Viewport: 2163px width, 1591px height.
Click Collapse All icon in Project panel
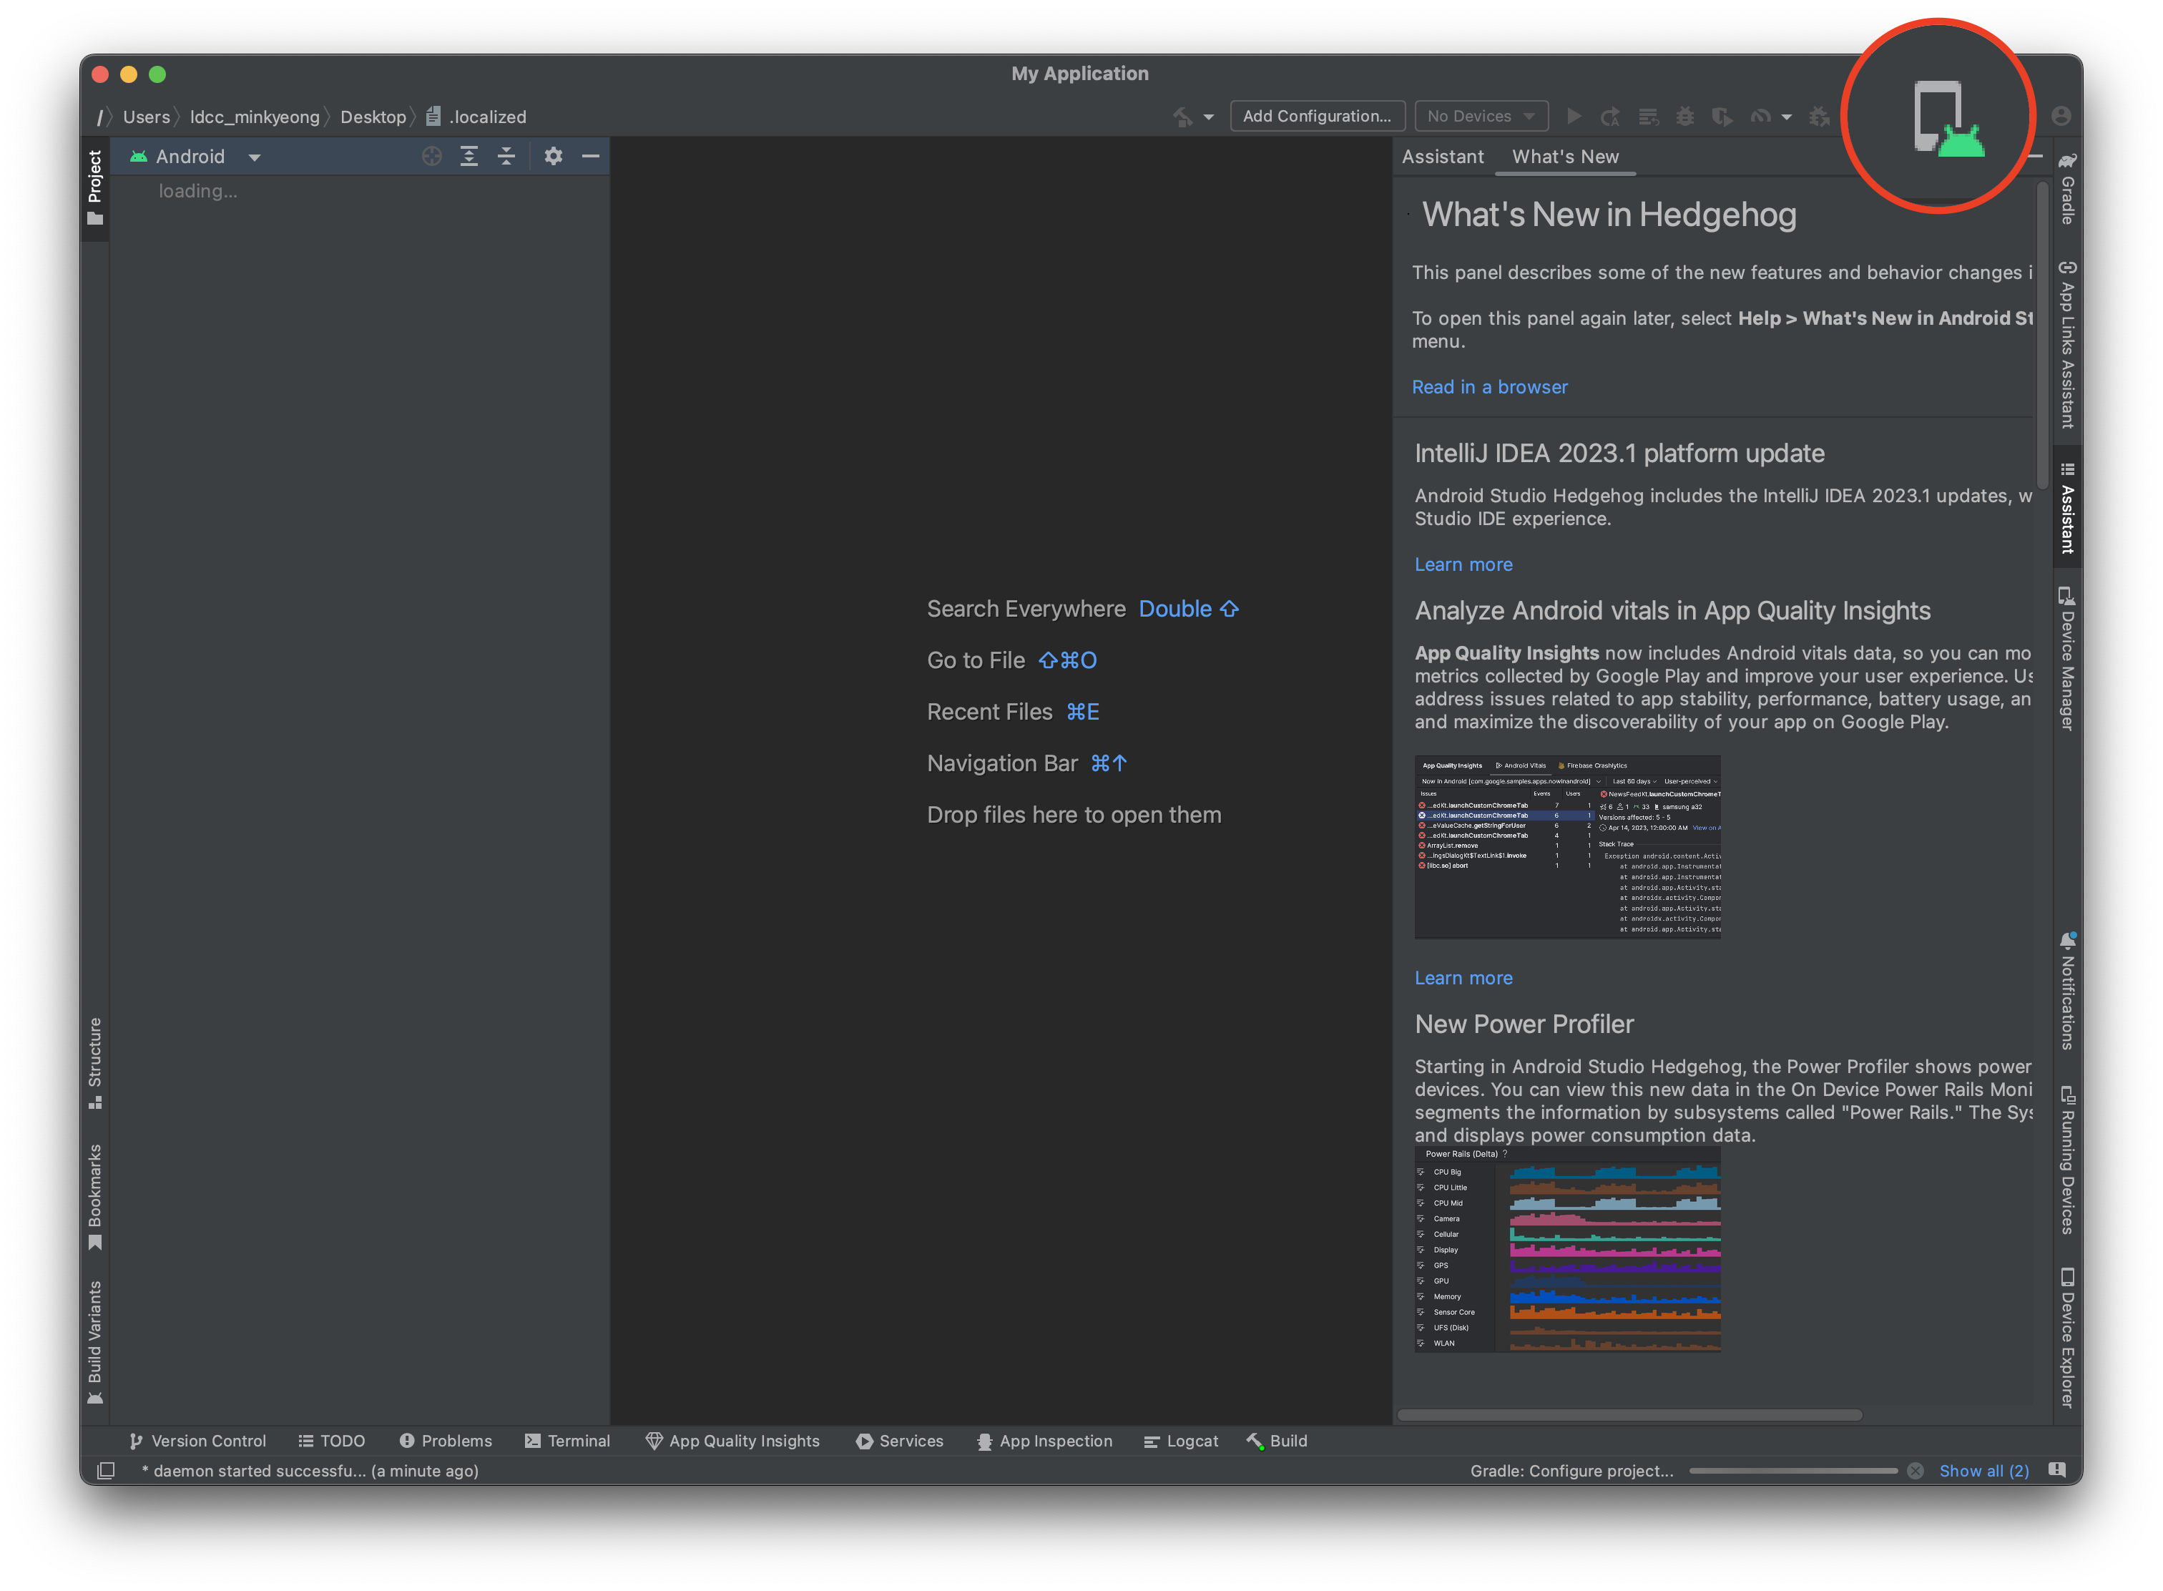point(506,156)
